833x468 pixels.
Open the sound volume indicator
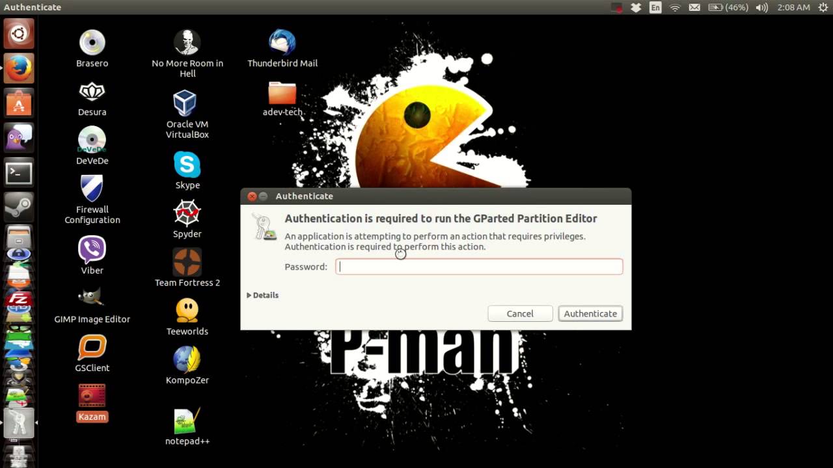(761, 8)
